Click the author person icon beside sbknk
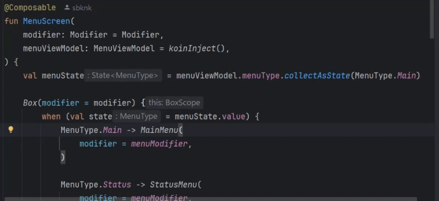 [x=67, y=8]
